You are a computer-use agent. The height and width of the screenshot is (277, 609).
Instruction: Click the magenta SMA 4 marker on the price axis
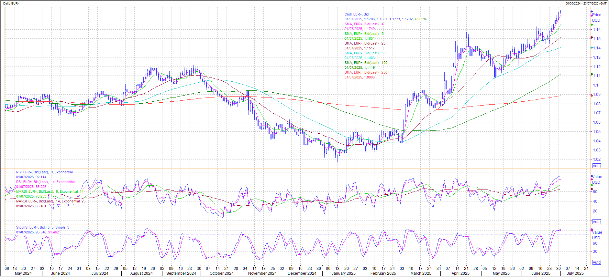click(x=592, y=15)
